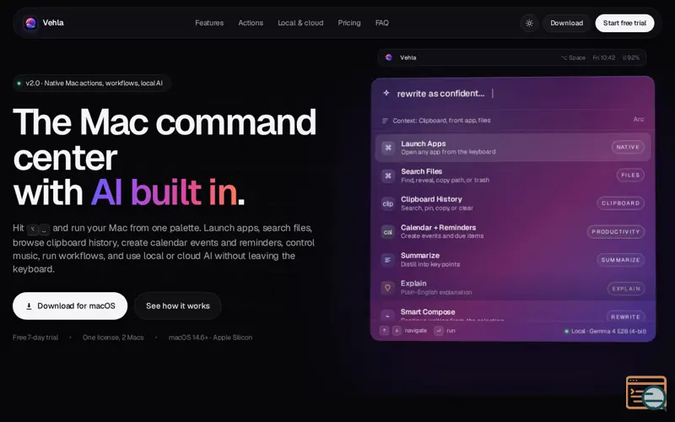The width and height of the screenshot is (675, 422).
Task: Click the Vehla icon in the mock menu bar
Action: point(389,57)
